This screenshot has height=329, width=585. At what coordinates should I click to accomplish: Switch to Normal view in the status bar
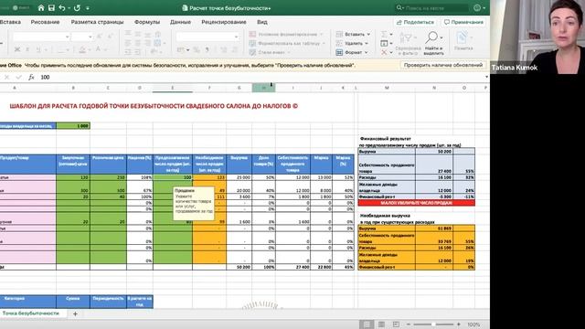[367, 324]
